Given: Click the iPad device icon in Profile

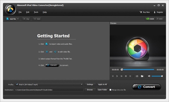Looking at the screenshot, I should [x=17, y=84].
